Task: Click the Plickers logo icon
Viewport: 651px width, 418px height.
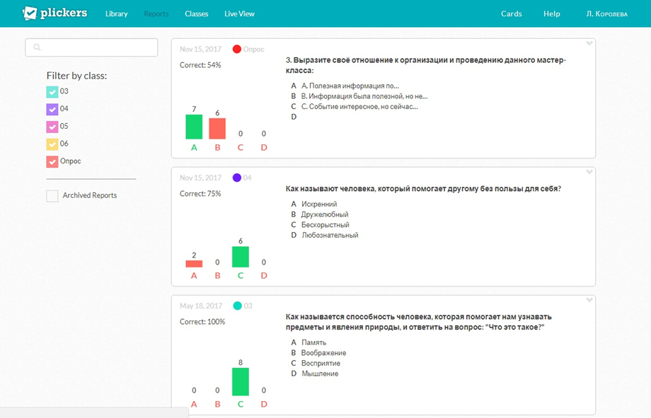Action: tap(30, 13)
